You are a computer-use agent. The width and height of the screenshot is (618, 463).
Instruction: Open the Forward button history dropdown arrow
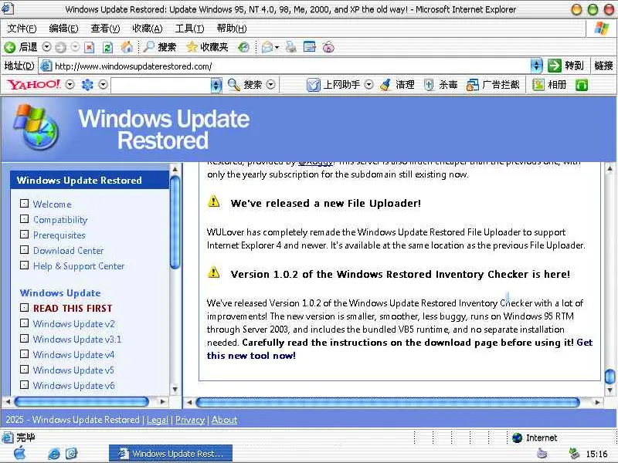pos(75,47)
